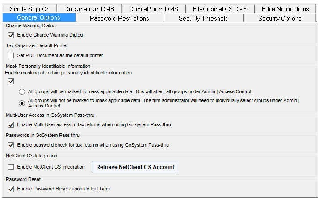Viewport: 319px width, 198px height.
Task: Click the 'Password Reset' section heading
Action: 23,179
